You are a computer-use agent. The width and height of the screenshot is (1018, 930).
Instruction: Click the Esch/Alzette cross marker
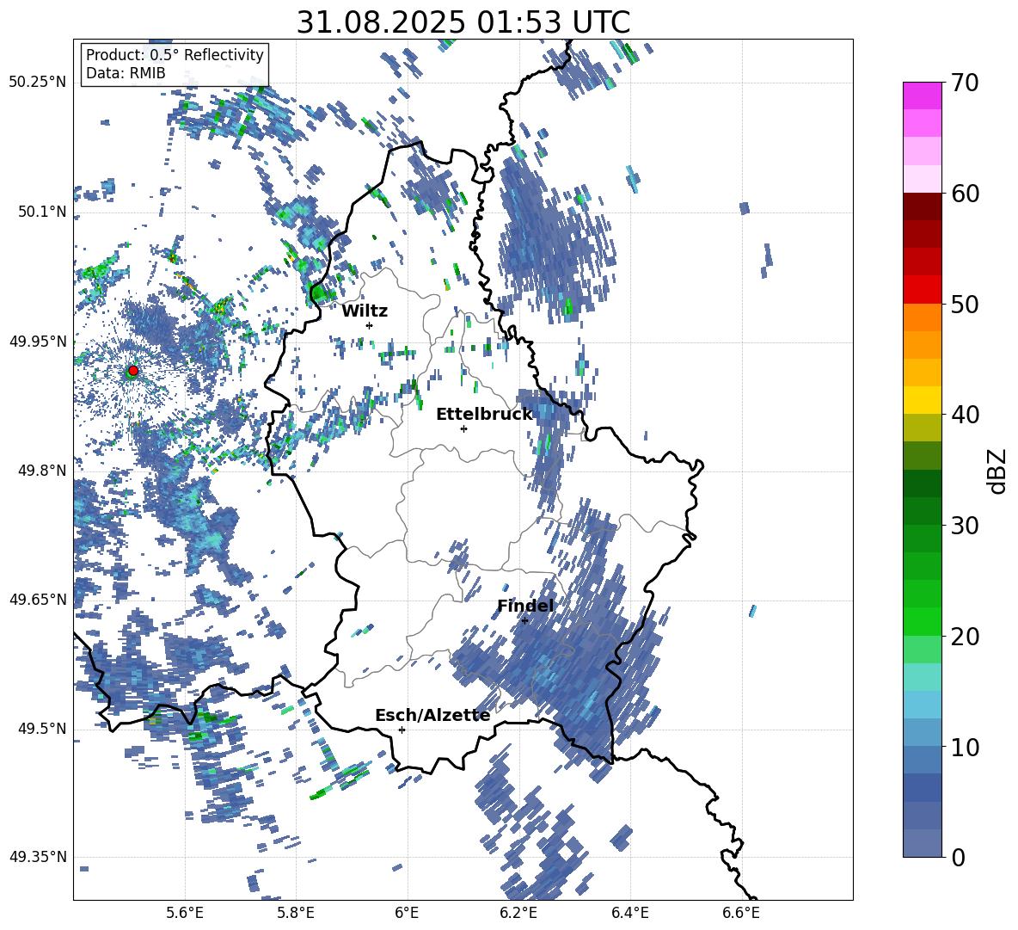(x=402, y=730)
